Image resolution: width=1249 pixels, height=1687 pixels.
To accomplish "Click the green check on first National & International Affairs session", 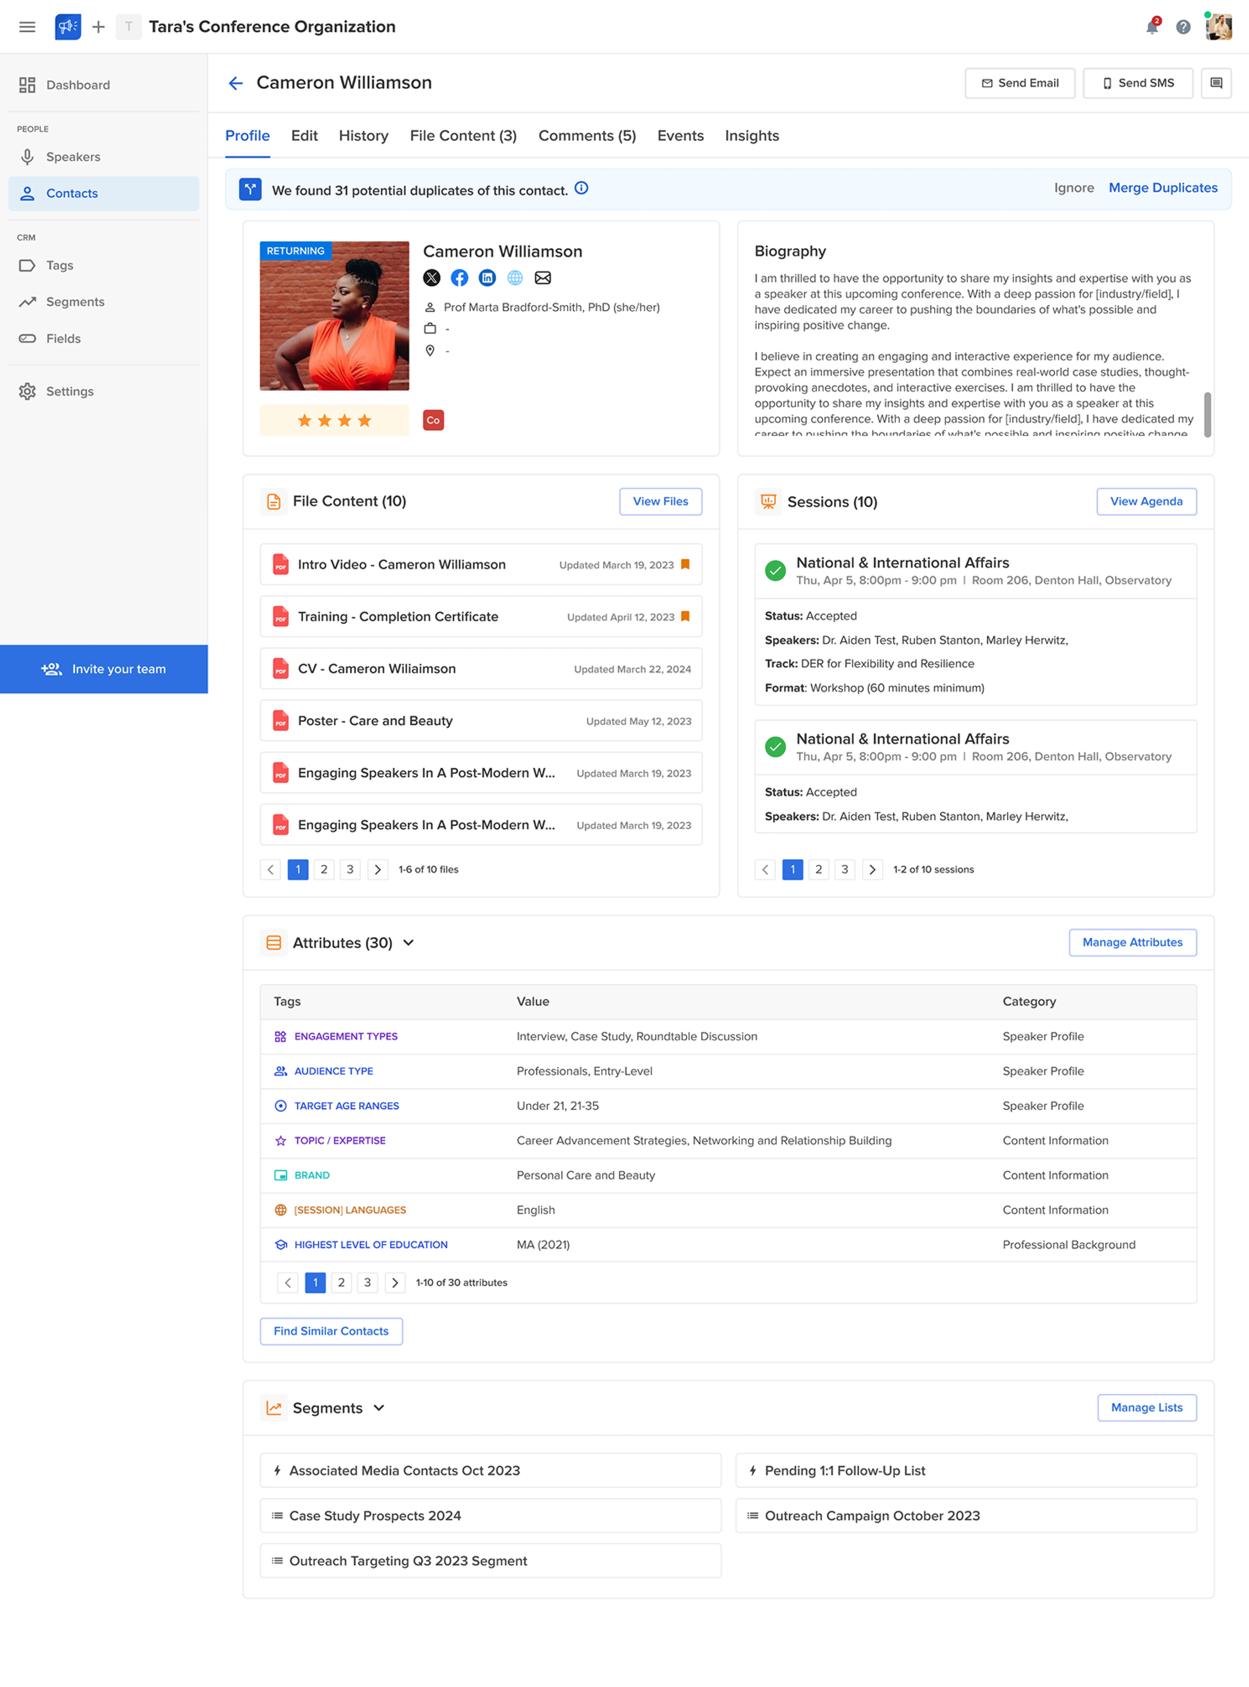I will coord(775,571).
